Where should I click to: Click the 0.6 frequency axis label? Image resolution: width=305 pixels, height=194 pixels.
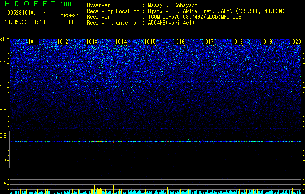pos(4,184)
